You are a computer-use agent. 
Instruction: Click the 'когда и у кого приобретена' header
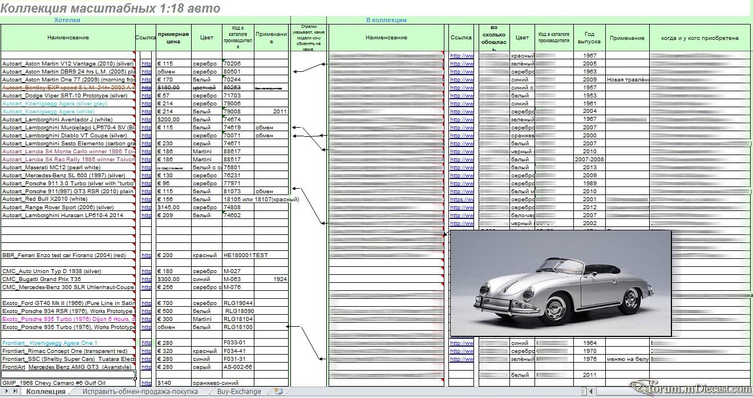(700, 38)
